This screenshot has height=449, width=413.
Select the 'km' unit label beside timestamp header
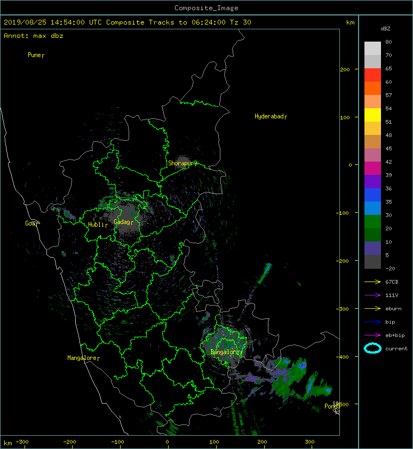point(350,22)
